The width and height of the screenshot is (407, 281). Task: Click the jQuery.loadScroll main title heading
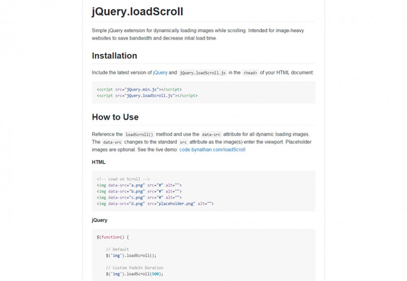pyautogui.click(x=137, y=12)
